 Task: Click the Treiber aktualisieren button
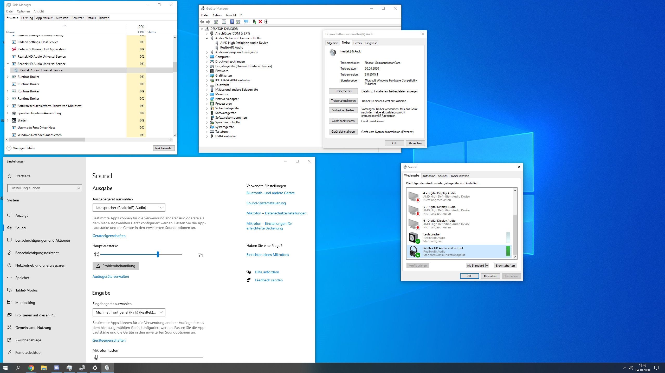point(343,101)
